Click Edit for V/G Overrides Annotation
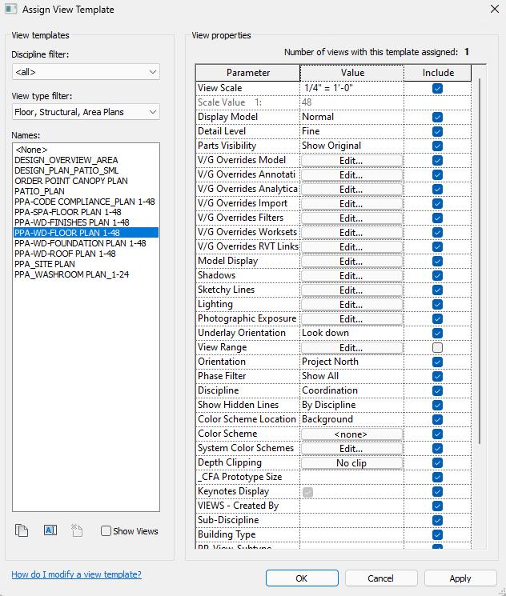 (x=351, y=175)
